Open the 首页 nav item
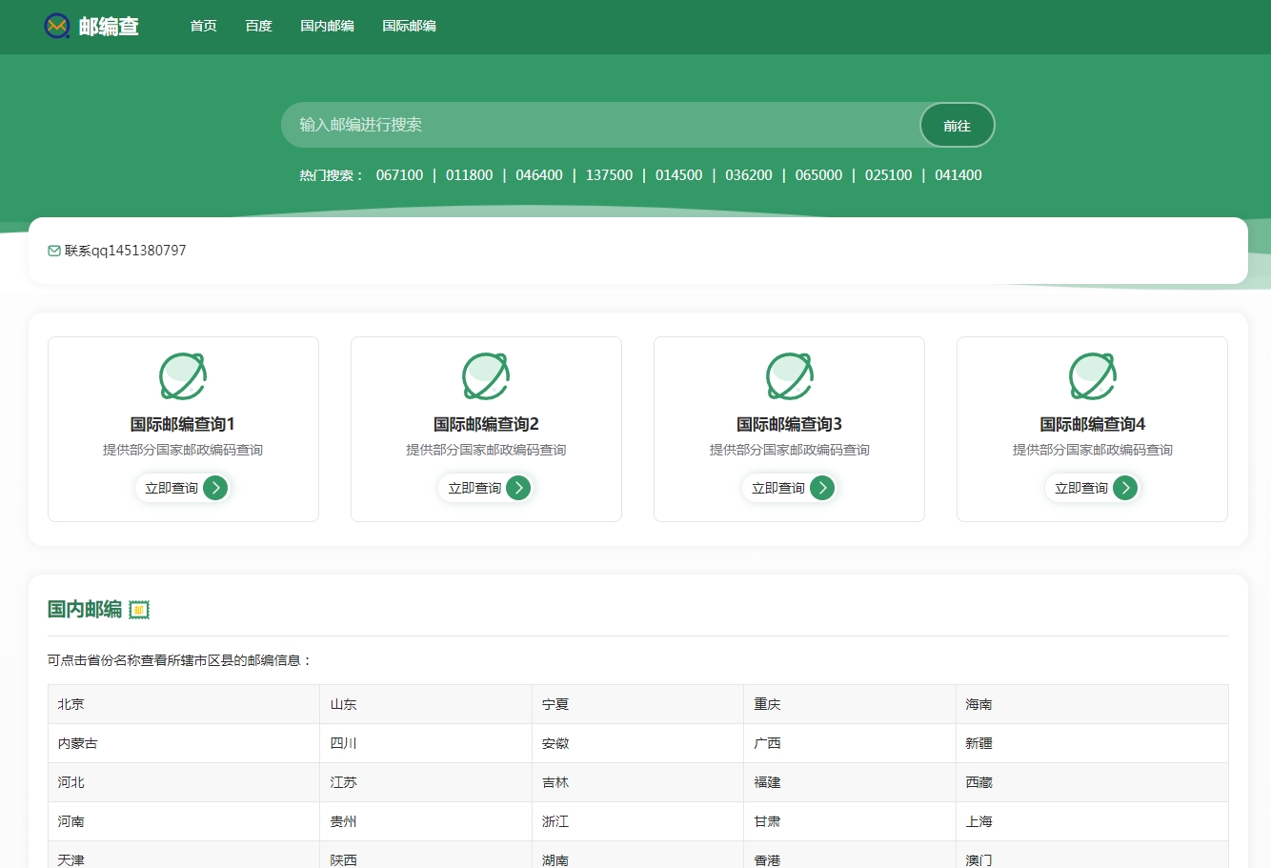 (204, 26)
